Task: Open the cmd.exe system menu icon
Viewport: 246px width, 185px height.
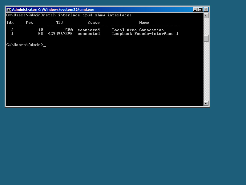Action: click(x=9, y=10)
